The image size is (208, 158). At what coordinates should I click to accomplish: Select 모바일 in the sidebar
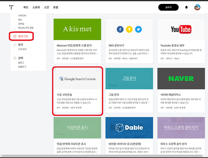pyautogui.click(x=21, y=24)
